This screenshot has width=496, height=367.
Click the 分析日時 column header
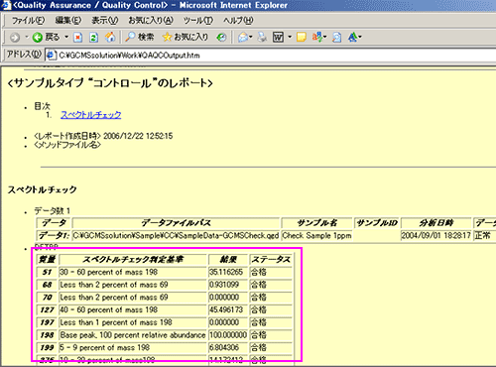[x=435, y=223]
